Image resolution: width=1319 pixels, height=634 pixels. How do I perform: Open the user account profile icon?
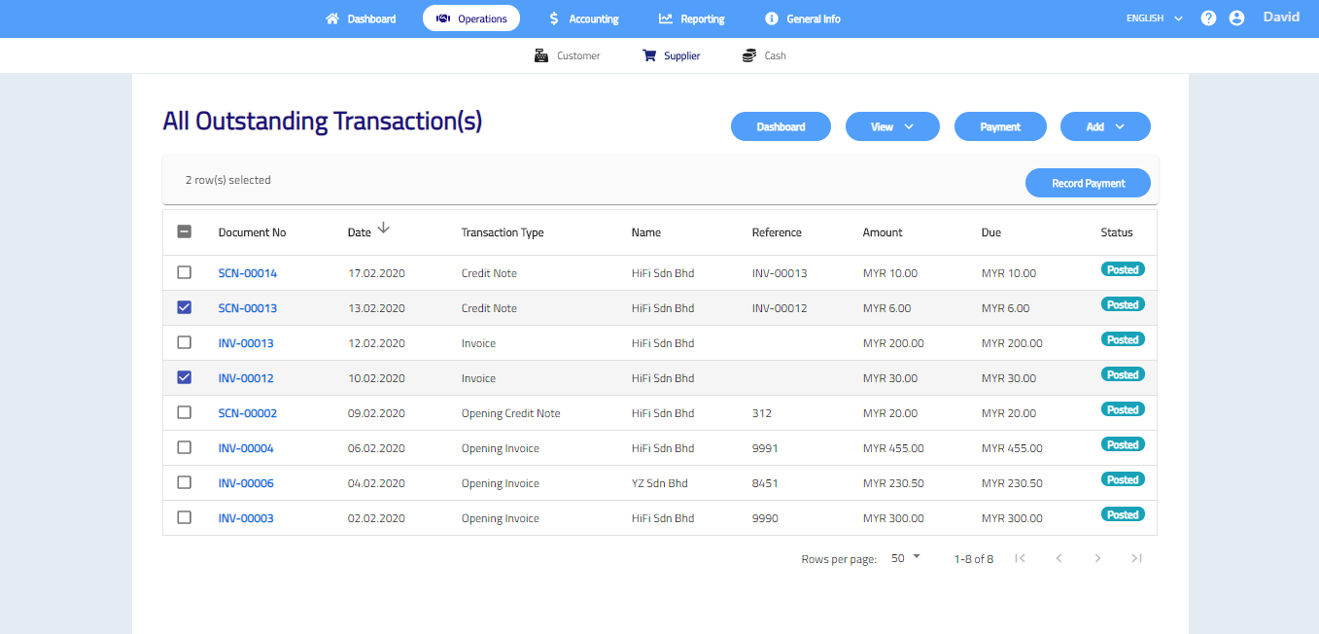tap(1236, 18)
